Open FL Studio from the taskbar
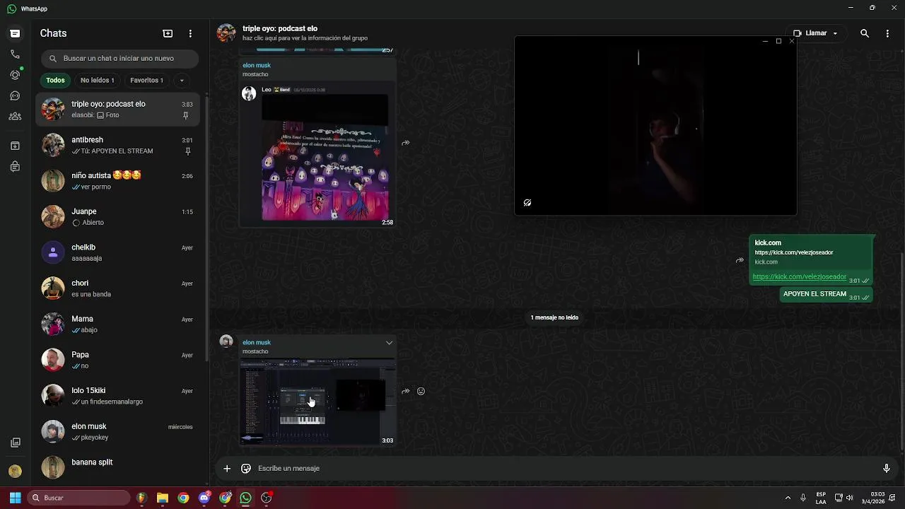 [x=141, y=498]
